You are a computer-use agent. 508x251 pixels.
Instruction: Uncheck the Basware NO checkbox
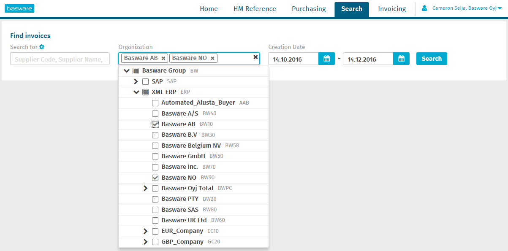pyautogui.click(x=155, y=178)
